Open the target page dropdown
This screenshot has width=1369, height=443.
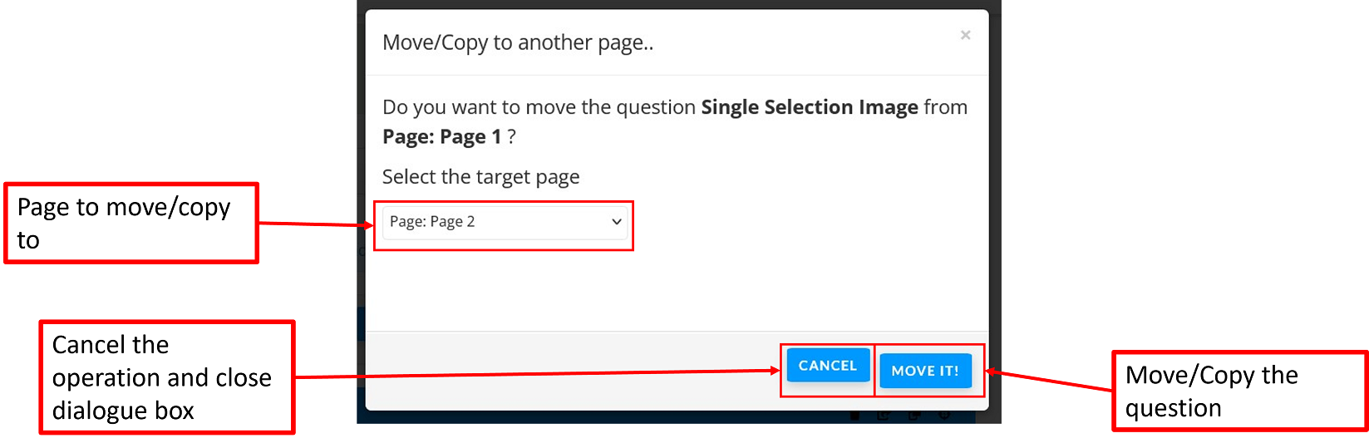pyautogui.click(x=505, y=222)
